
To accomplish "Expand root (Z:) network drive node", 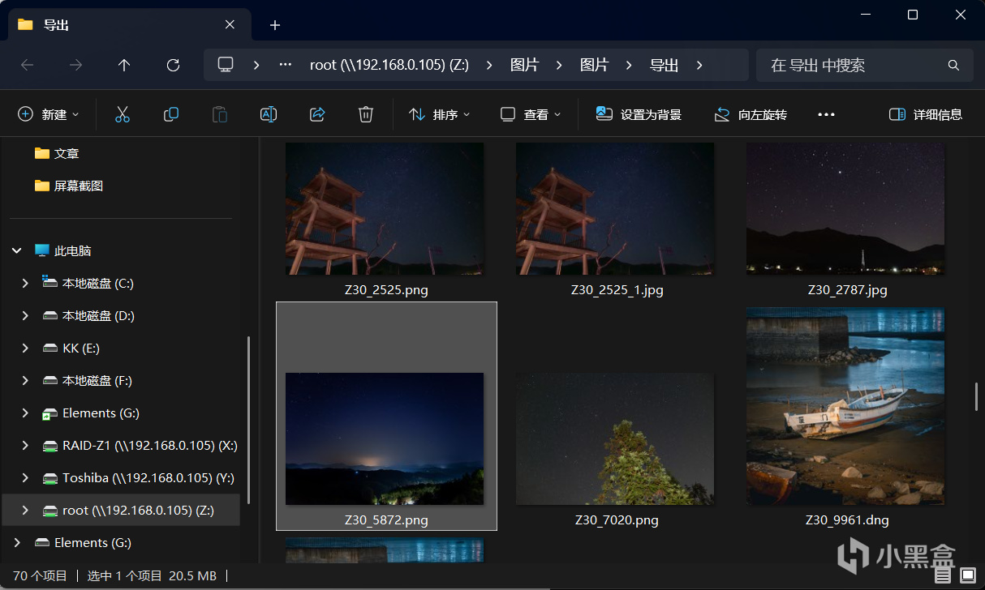I will [x=25, y=511].
